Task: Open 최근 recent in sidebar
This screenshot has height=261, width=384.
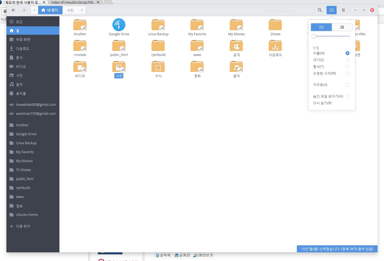Action: 33,22
